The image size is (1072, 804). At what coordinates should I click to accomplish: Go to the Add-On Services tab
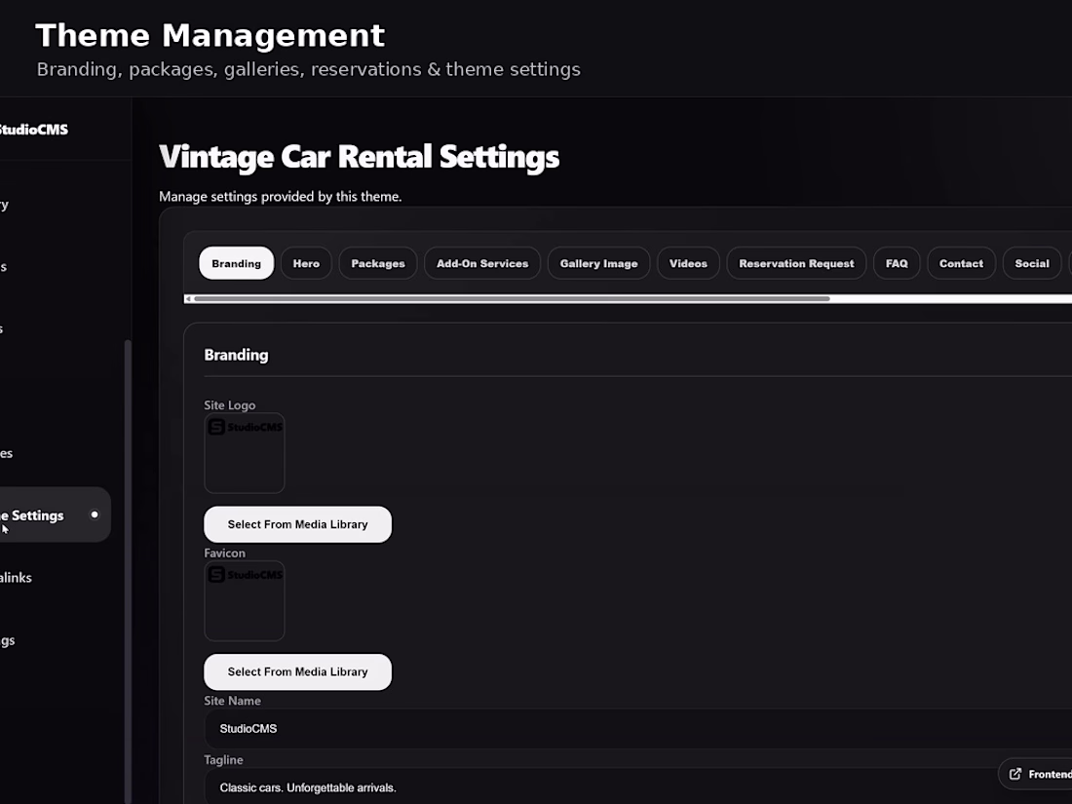pyautogui.click(x=482, y=263)
